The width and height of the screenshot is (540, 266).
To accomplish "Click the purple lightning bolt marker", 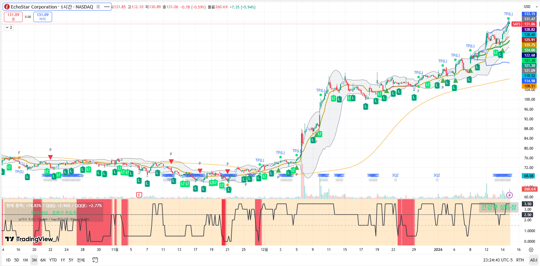I will click(x=510, y=195).
